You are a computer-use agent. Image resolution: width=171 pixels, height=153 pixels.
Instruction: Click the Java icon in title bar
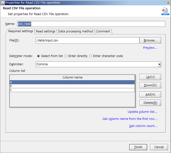point(3,3)
